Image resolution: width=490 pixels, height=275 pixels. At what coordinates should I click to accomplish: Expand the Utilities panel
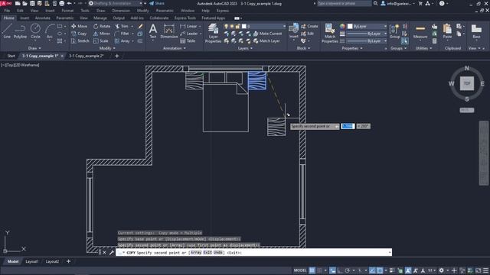coord(423,48)
